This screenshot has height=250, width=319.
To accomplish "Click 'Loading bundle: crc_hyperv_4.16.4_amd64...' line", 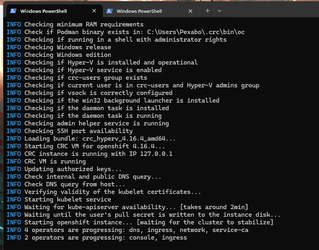I will click(91, 139).
